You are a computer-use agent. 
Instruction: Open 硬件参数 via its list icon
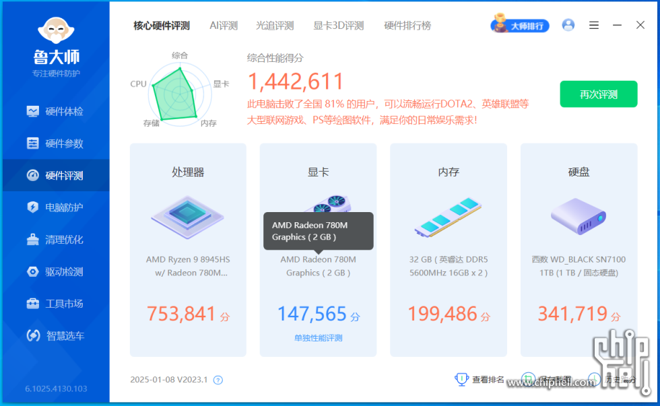(x=32, y=143)
